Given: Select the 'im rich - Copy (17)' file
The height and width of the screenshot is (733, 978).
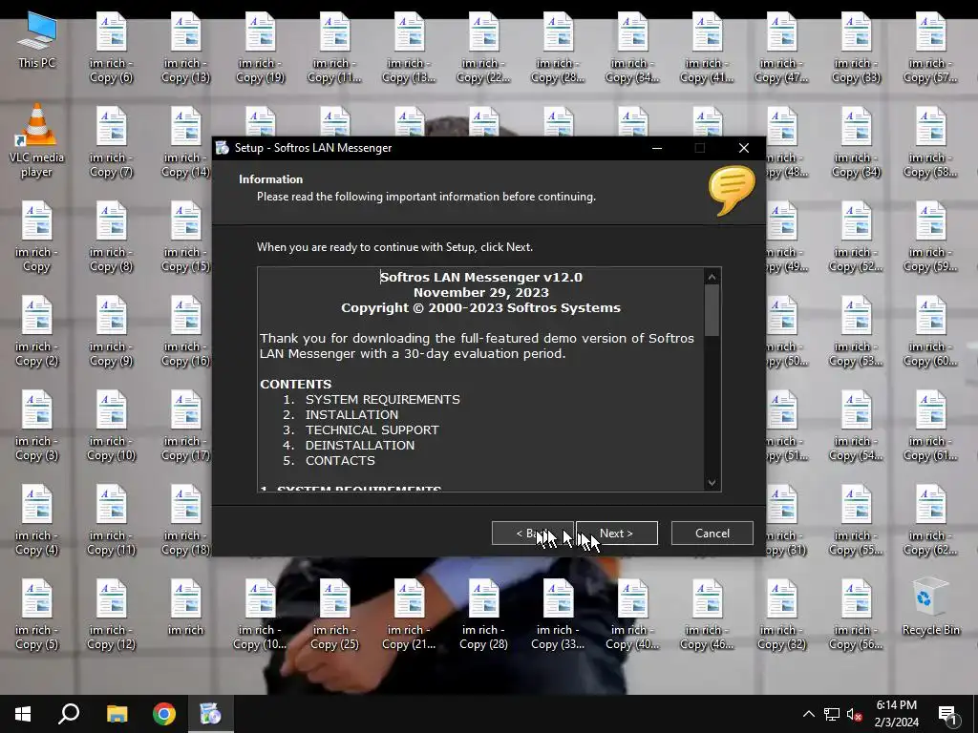Looking at the screenshot, I should click(185, 427).
